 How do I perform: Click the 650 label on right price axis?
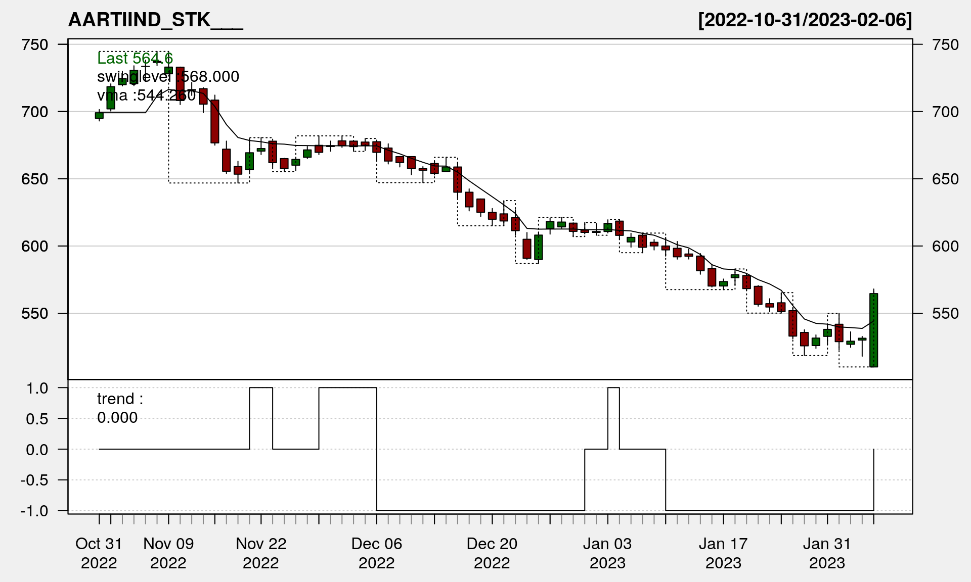[x=946, y=179]
